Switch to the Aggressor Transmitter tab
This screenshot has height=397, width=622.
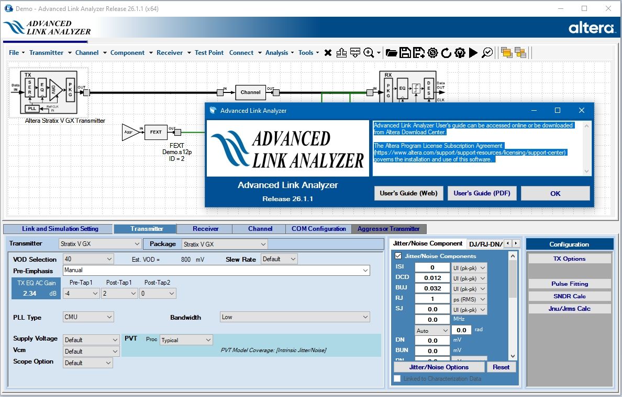[388, 229]
